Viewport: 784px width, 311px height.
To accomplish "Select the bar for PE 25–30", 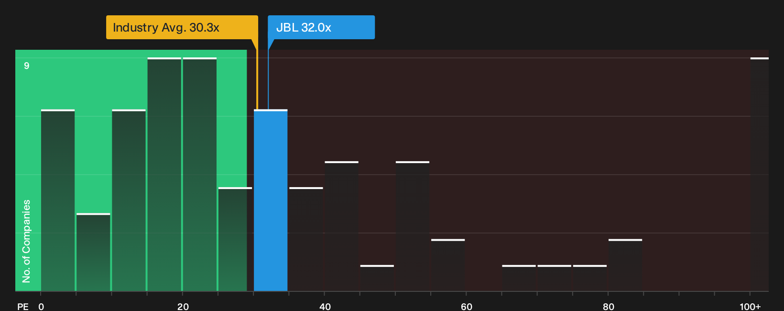I will (235, 240).
